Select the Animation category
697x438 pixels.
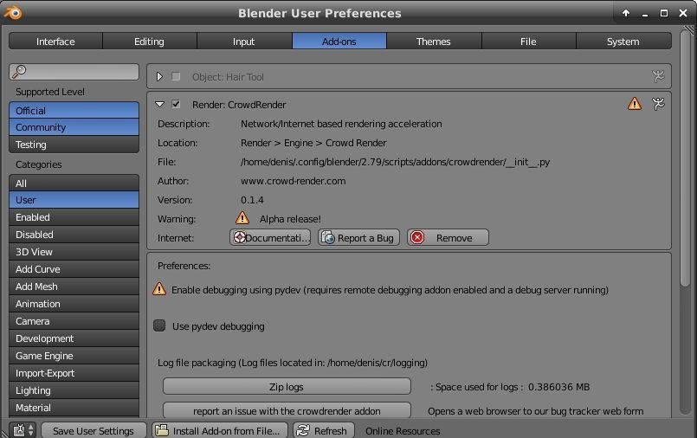coord(74,304)
